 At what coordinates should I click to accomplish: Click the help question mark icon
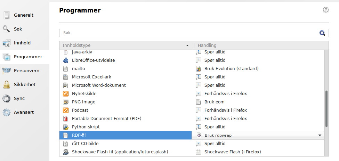(325, 10)
